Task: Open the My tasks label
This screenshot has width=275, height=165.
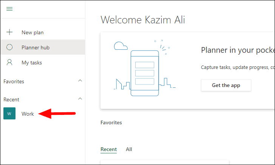Action: [x=32, y=63]
